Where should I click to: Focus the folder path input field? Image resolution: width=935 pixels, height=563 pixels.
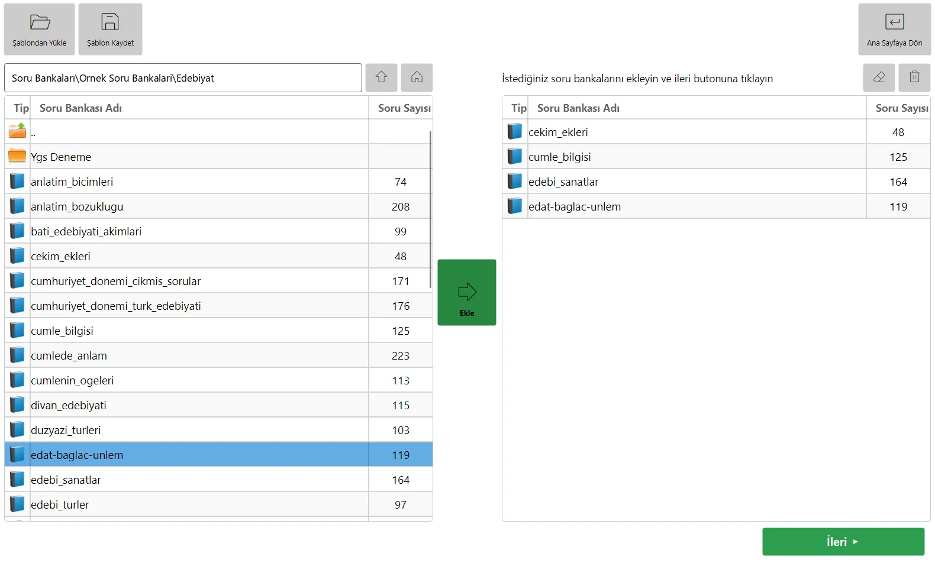(x=183, y=78)
